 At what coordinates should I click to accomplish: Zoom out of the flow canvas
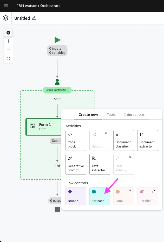pyautogui.click(x=8, y=50)
